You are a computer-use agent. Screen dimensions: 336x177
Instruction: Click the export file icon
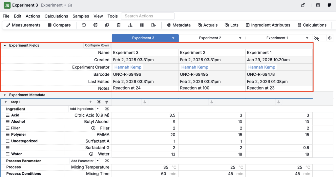153,25
